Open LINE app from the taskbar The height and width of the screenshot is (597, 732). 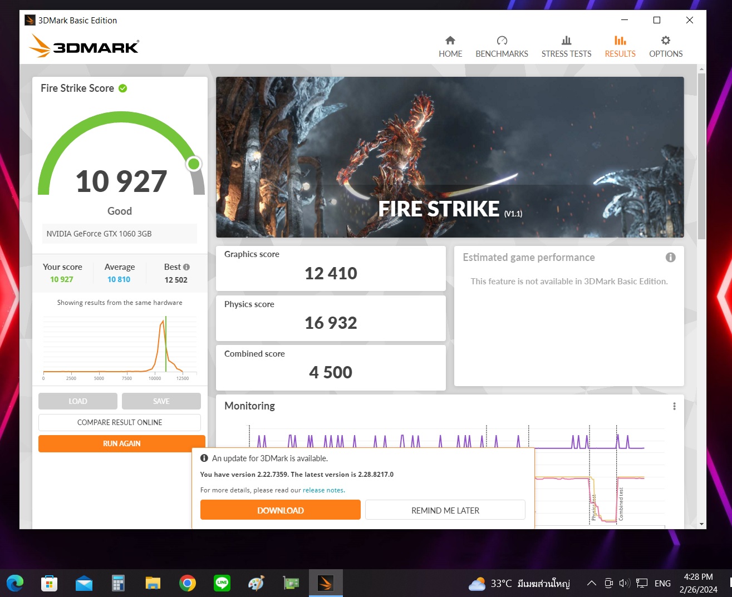[x=222, y=583]
